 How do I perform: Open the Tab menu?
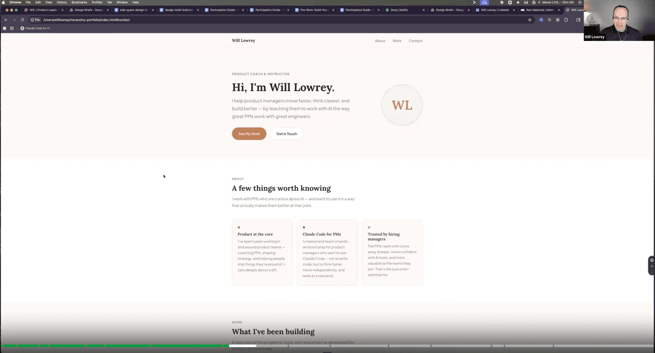(109, 2)
